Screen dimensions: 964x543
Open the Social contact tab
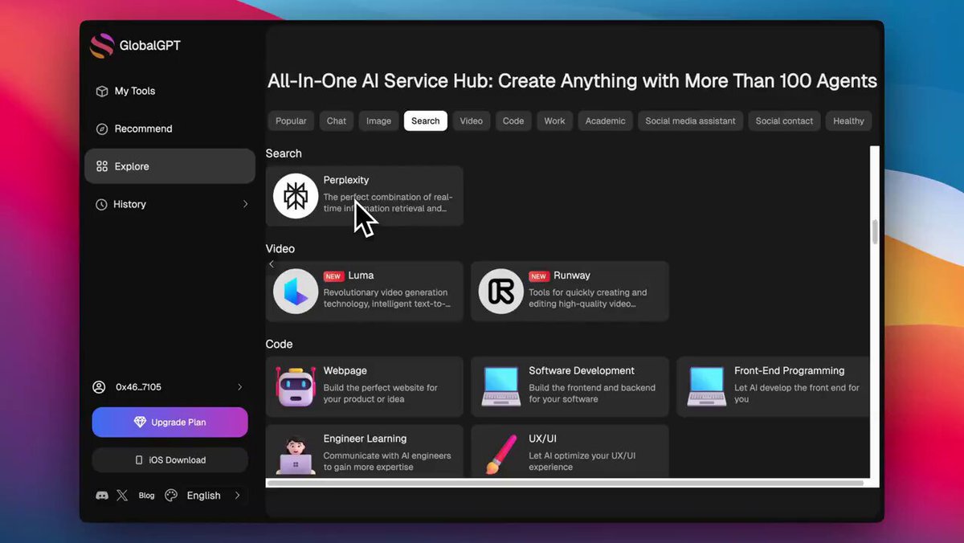[785, 121]
